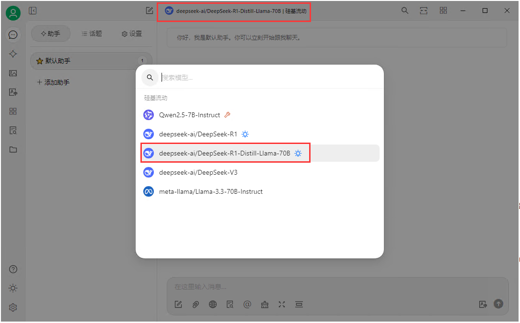Open the files folder sidebar icon

click(13, 149)
